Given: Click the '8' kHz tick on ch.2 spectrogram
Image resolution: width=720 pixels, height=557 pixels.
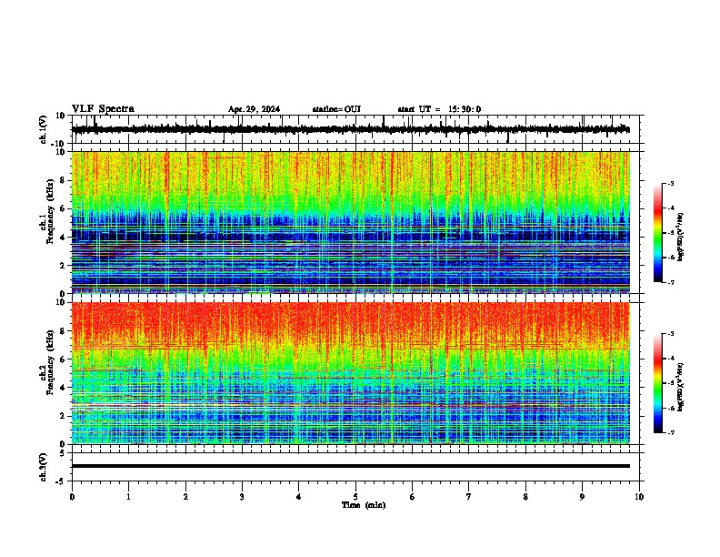Looking at the screenshot, I should (64, 331).
